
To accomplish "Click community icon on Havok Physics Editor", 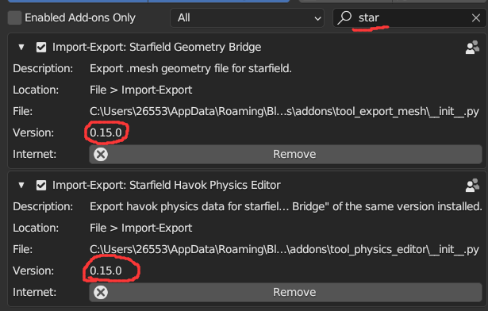I will point(472,185).
